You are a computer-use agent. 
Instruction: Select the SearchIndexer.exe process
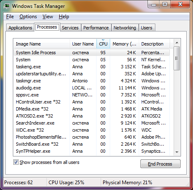point(92,123)
